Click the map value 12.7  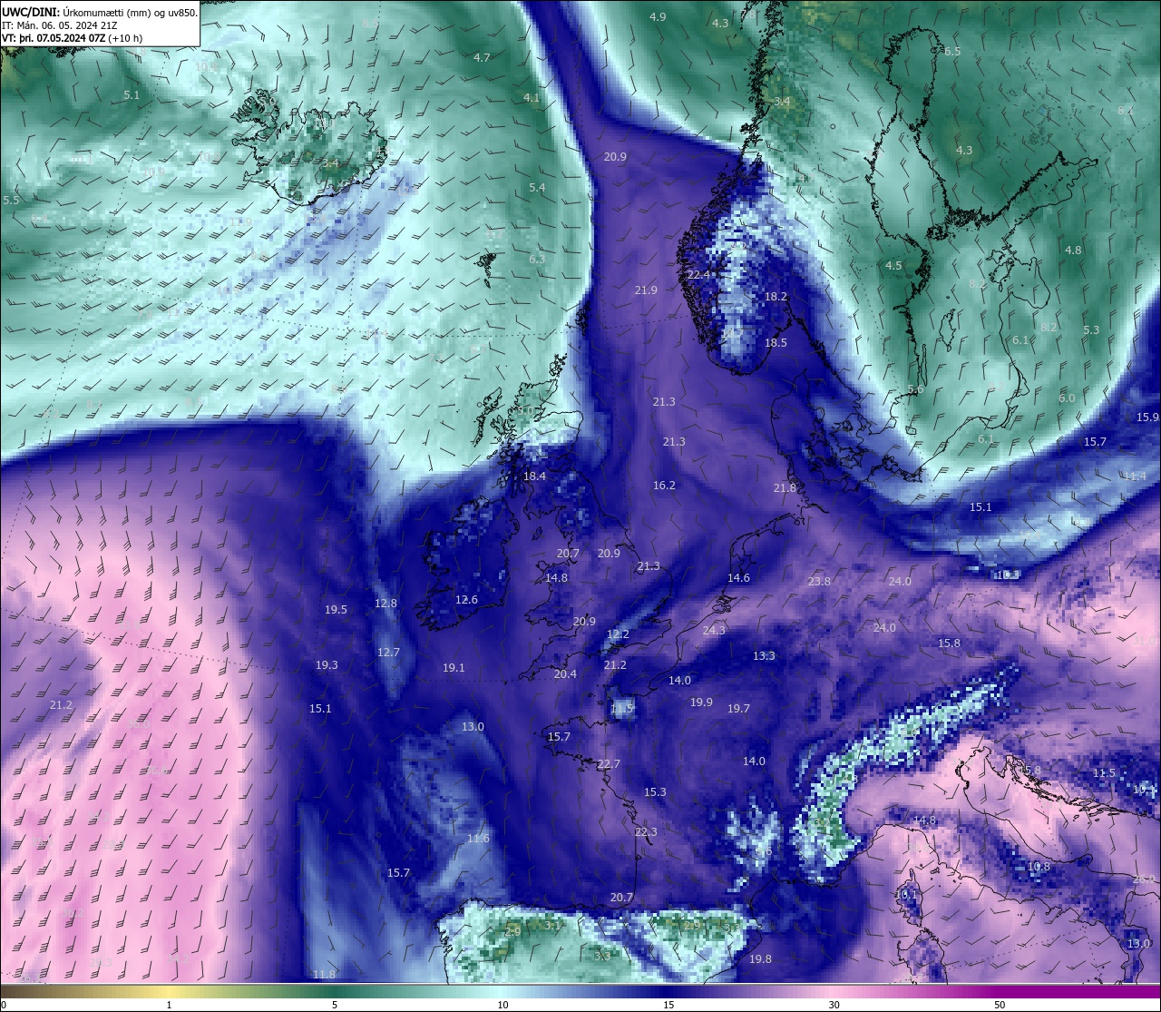pos(388,653)
